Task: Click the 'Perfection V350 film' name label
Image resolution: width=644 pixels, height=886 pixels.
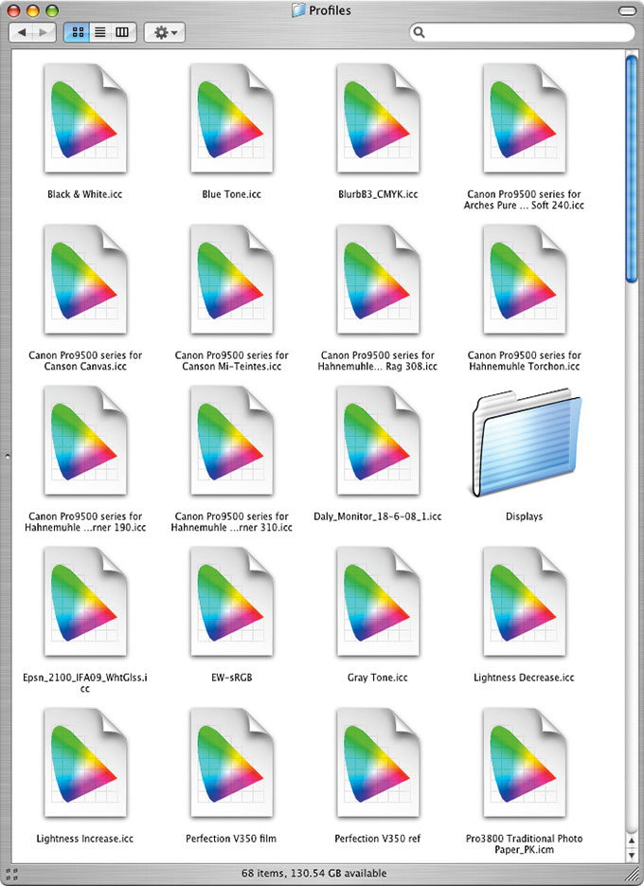Action: coord(232,839)
